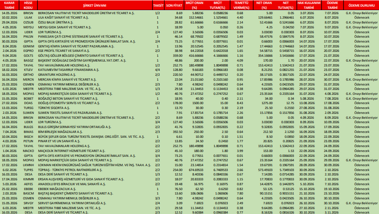Select the ŞİRKET ÜNVANI column header
The width and height of the screenshot is (379, 214).
(x=95, y=5)
